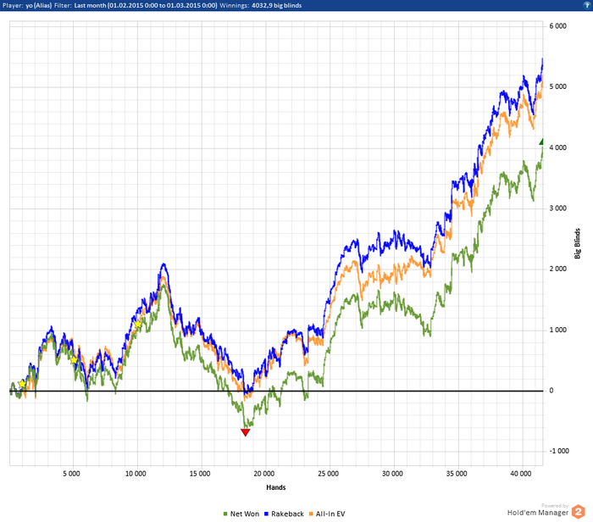Select the red downward triangle low-point marker
Screen dimensions: 593x522
coord(245,432)
